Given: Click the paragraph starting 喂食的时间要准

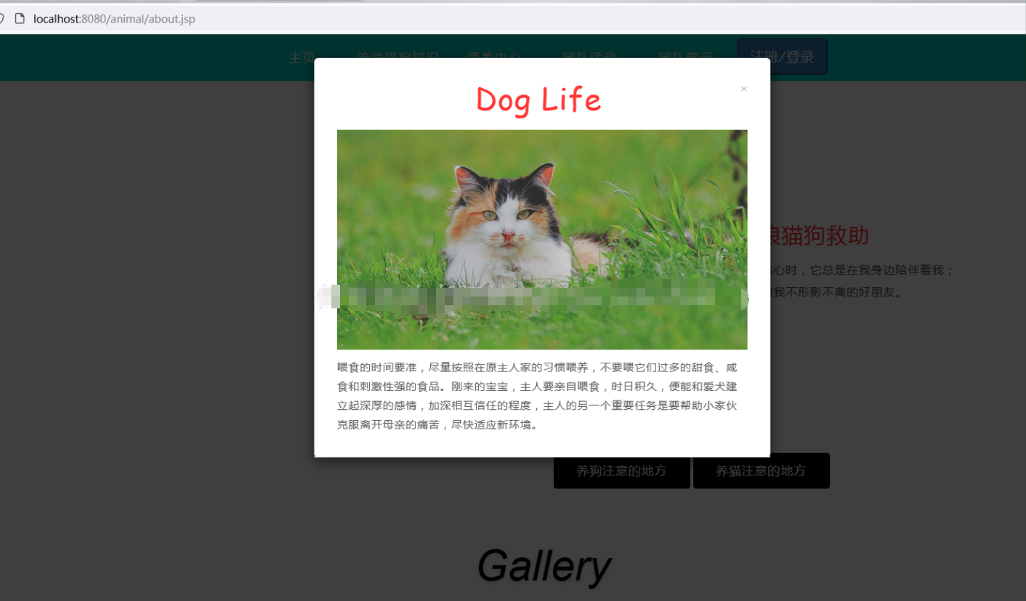Looking at the screenshot, I should (538, 396).
